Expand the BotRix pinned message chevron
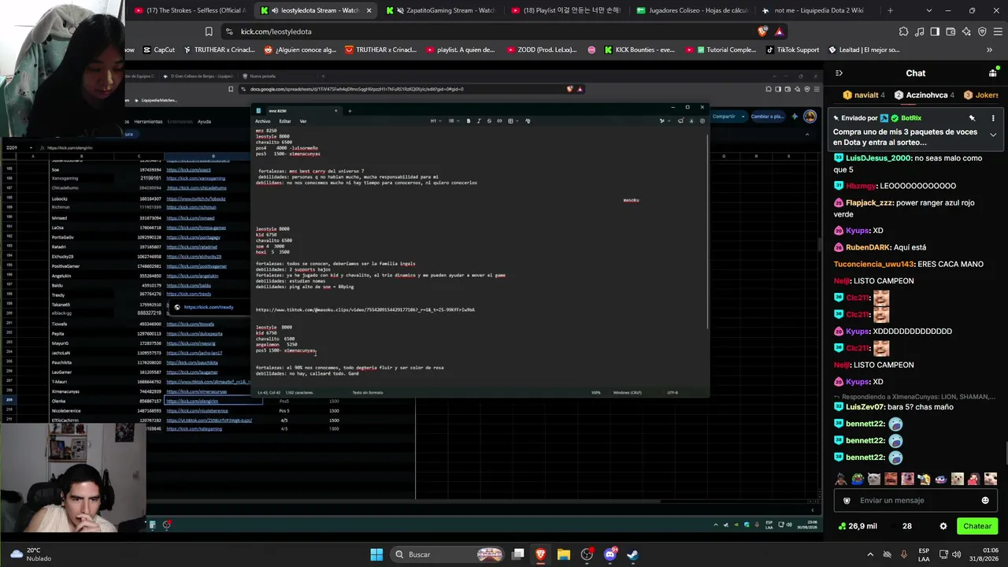Screen dimensions: 1008x567 point(993,135)
